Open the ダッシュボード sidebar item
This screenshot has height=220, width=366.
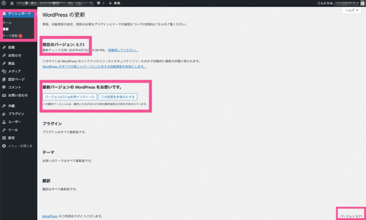pos(18,14)
